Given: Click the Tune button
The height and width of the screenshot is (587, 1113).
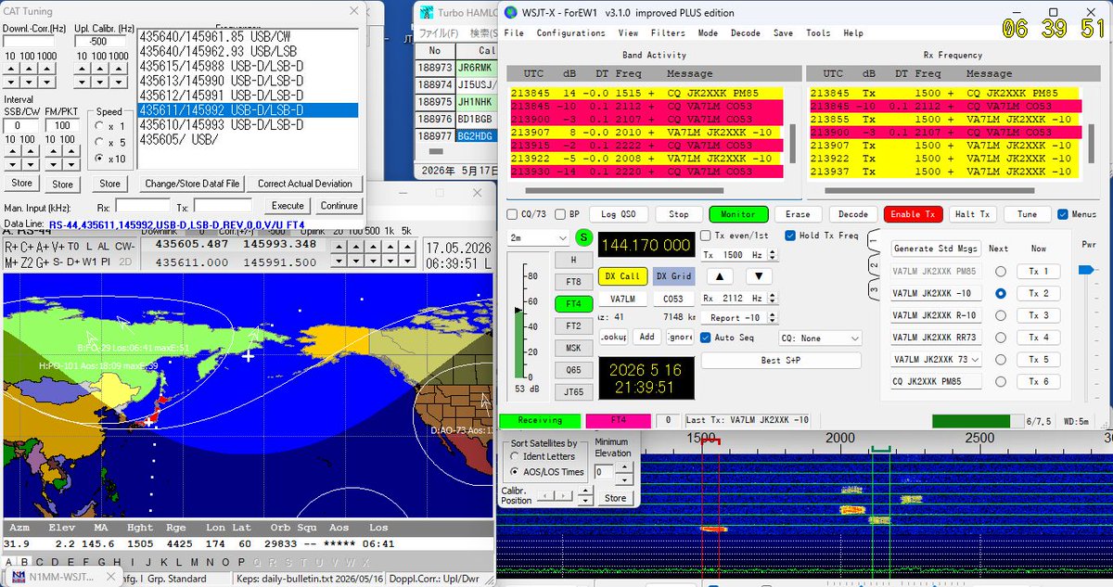Looking at the screenshot, I should [1027, 214].
